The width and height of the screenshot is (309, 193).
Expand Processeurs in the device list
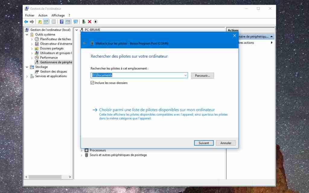click(x=81, y=150)
